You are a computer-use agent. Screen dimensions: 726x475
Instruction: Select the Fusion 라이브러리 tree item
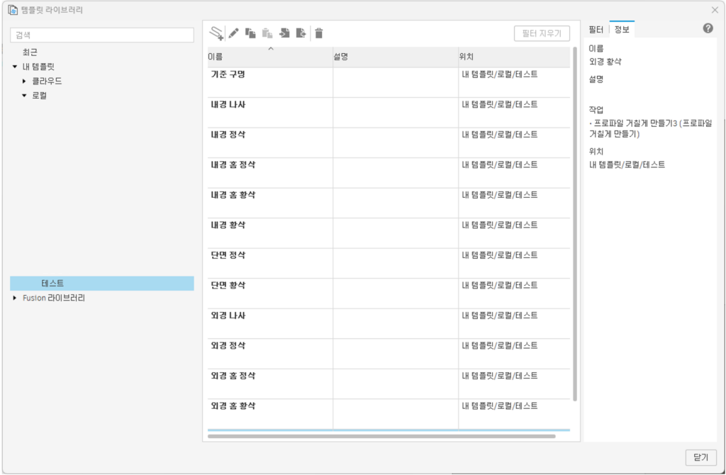click(54, 298)
